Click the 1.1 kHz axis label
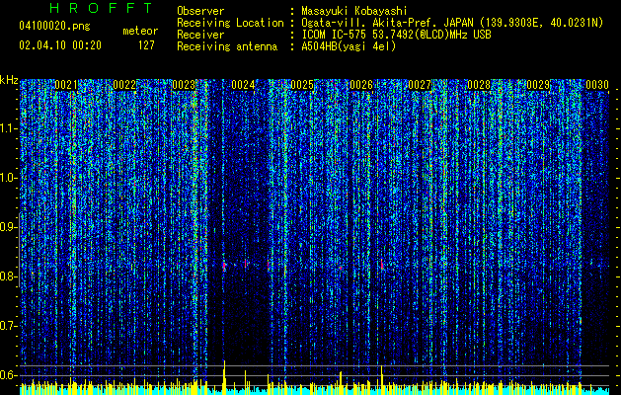Screen dimensions: 621x395 point(9,128)
